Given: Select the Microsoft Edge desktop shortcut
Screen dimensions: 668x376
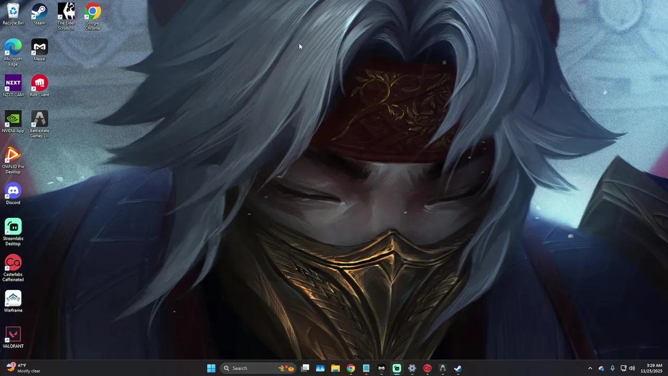Looking at the screenshot, I should (x=13, y=53).
